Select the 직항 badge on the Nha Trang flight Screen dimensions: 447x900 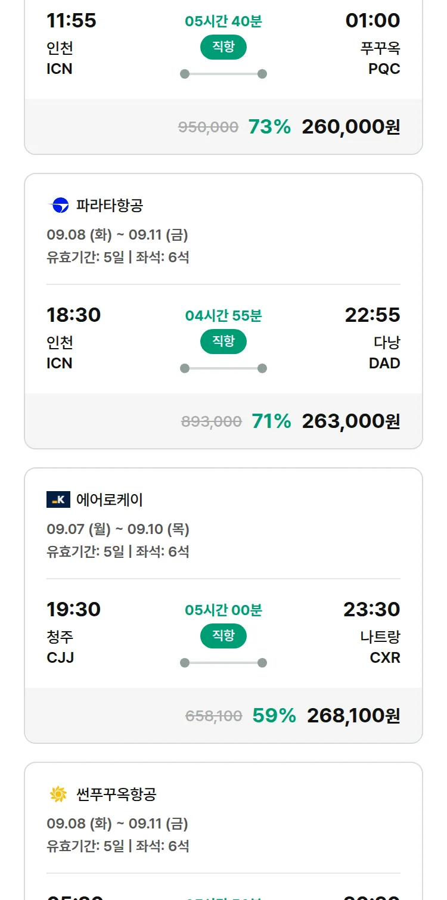pyautogui.click(x=223, y=636)
